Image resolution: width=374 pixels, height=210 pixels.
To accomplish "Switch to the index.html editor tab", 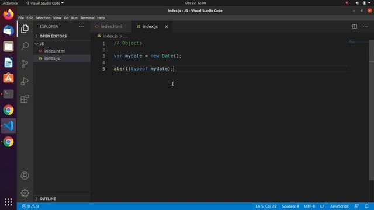I will 111,27.
